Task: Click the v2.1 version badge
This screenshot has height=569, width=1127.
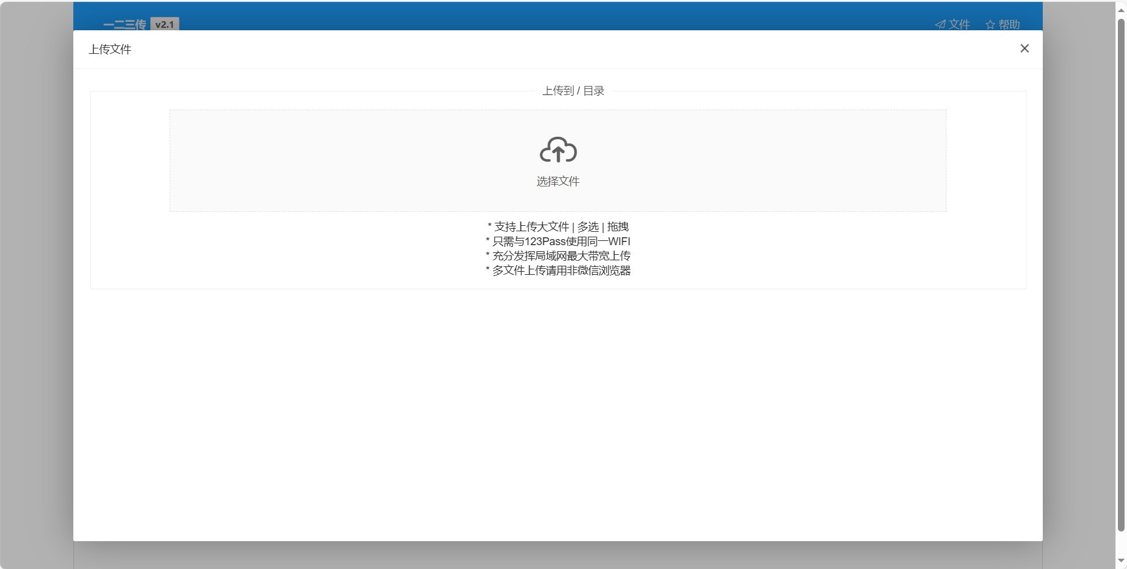Action: (164, 25)
